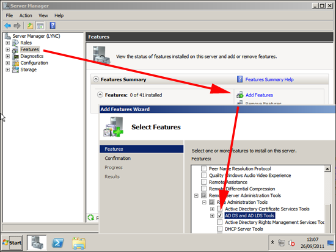Expand the Features tree node
The image size is (336, 252).
click(8, 49)
